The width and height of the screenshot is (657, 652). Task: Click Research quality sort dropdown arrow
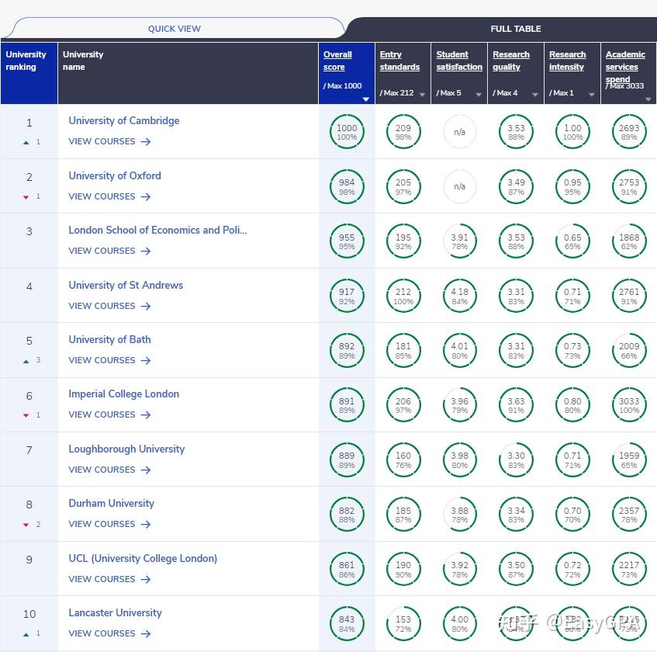pos(535,95)
